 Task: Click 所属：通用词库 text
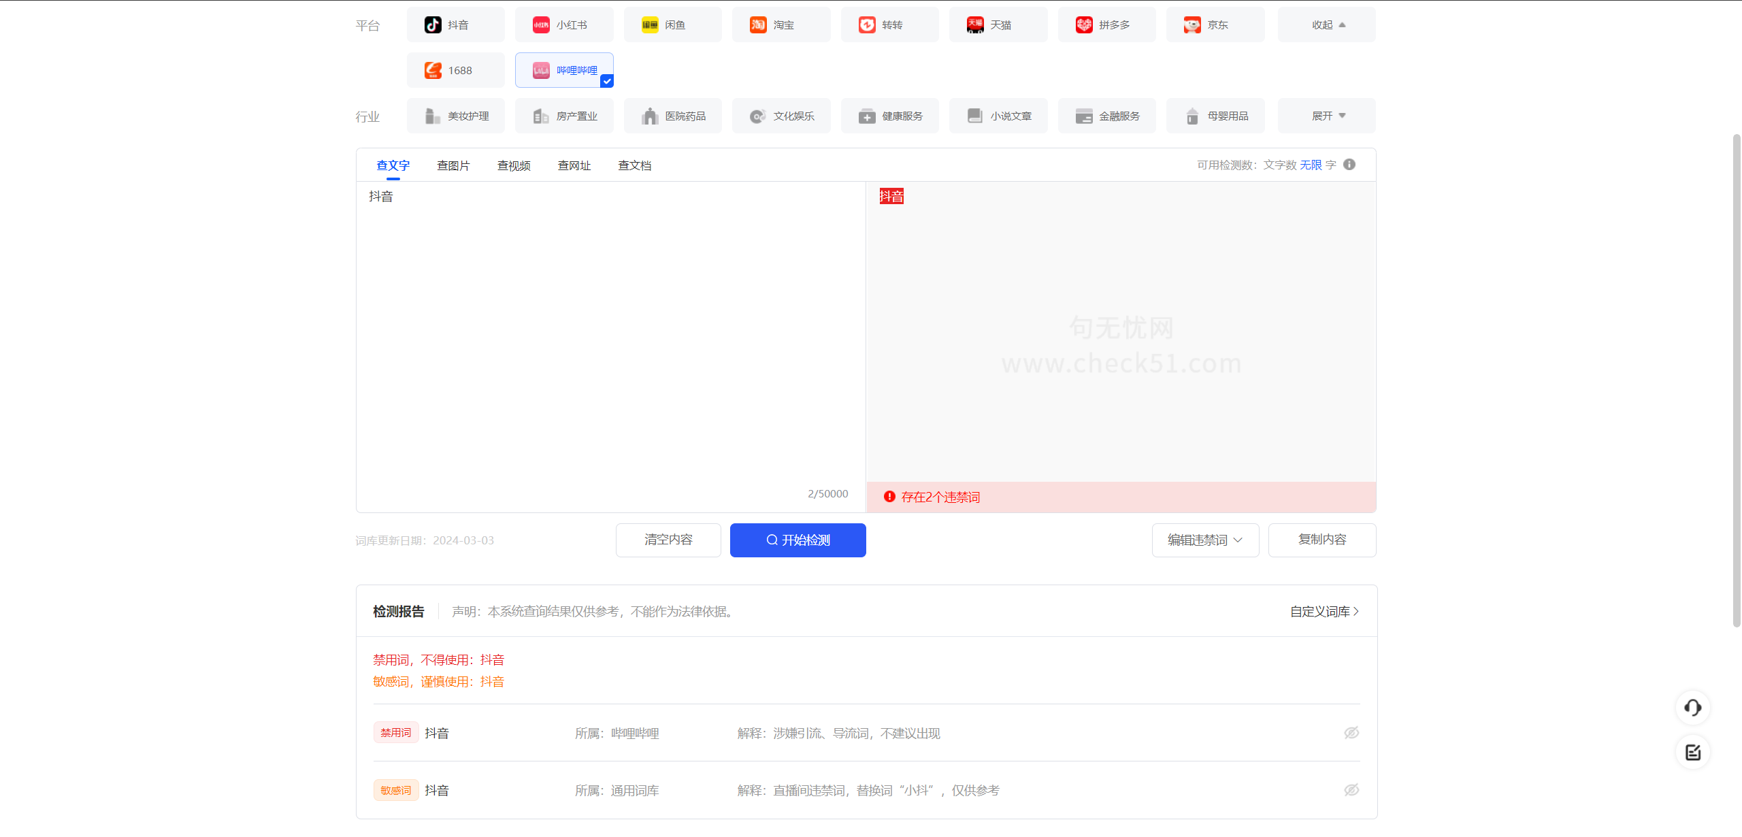coord(617,791)
